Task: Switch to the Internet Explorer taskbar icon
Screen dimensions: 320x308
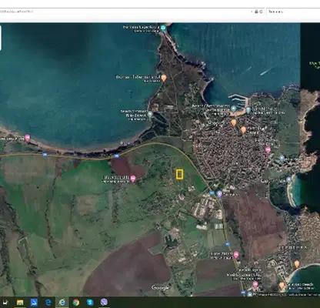Action: 62,303
